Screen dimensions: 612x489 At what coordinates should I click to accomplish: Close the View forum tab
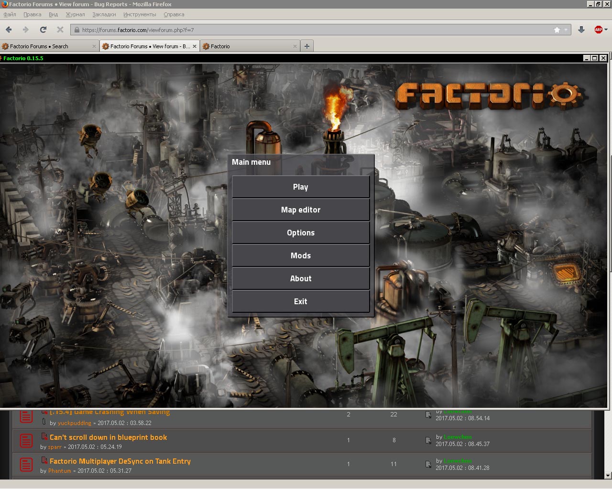[x=195, y=46]
